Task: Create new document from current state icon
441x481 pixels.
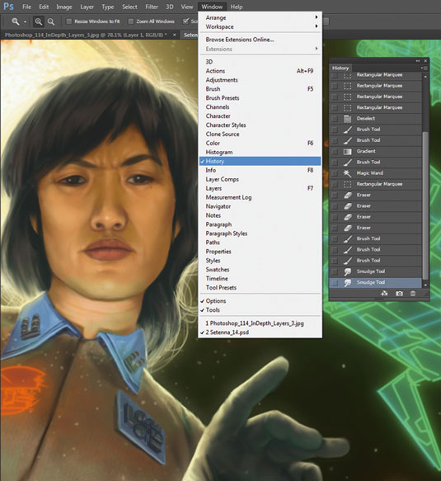Action: (x=384, y=294)
